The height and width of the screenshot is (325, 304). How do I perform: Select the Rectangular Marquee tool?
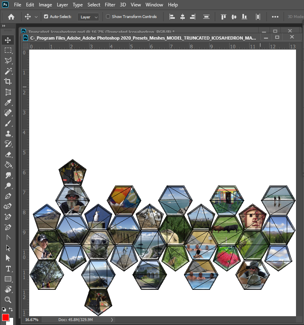coord(8,50)
